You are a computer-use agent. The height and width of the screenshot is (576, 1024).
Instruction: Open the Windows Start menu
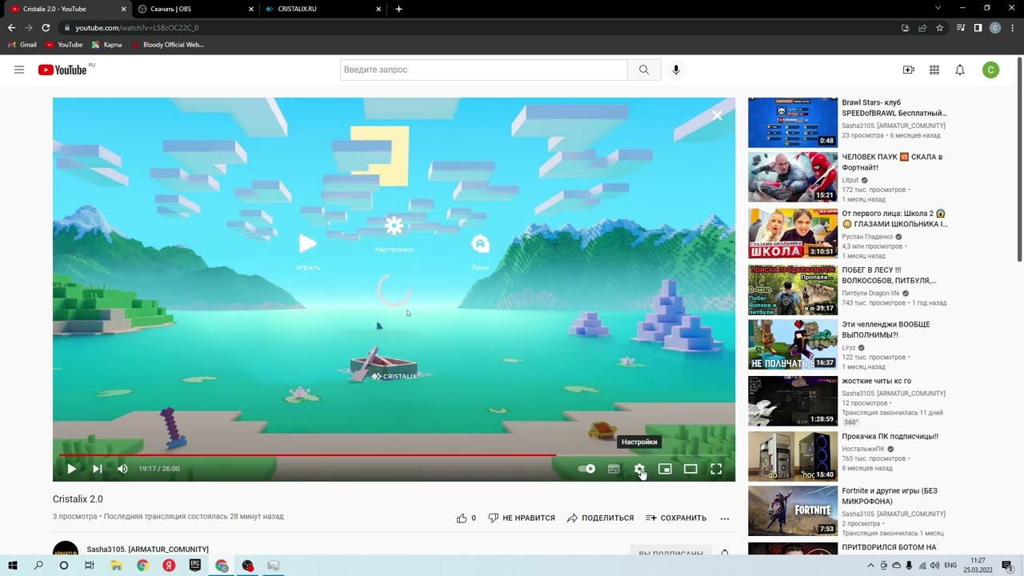pyautogui.click(x=13, y=566)
